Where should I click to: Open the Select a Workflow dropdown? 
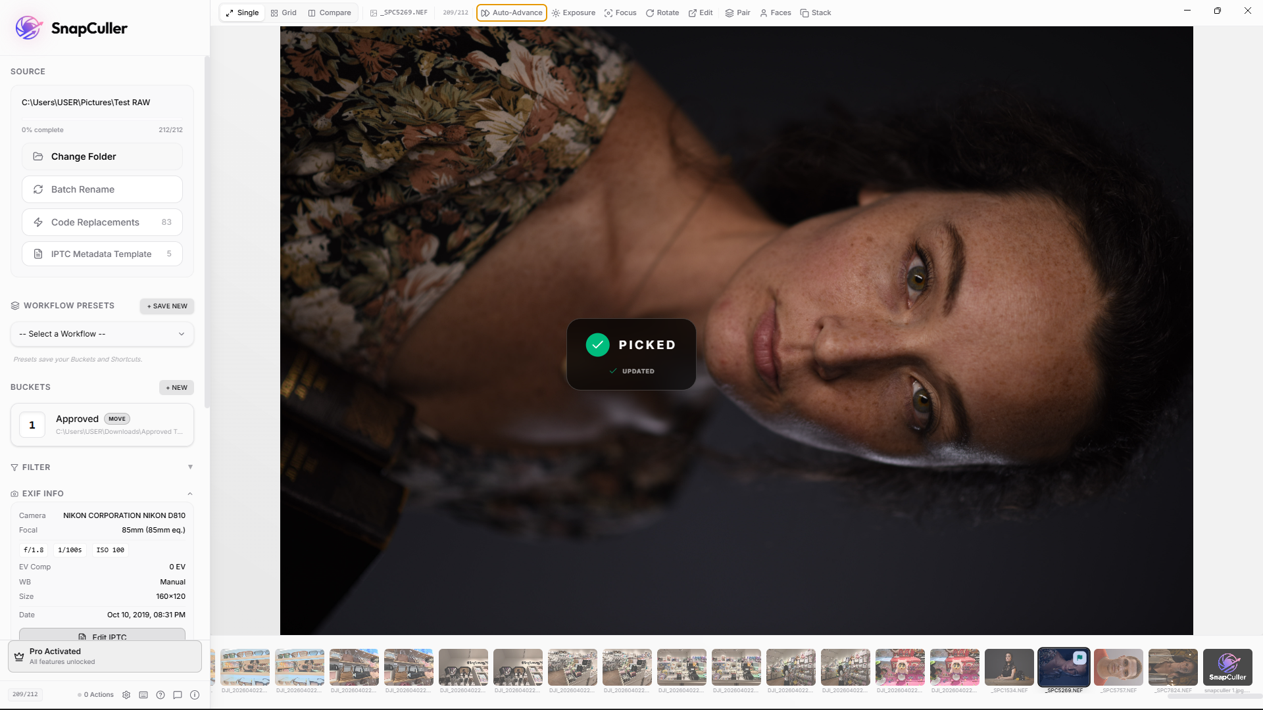102,334
